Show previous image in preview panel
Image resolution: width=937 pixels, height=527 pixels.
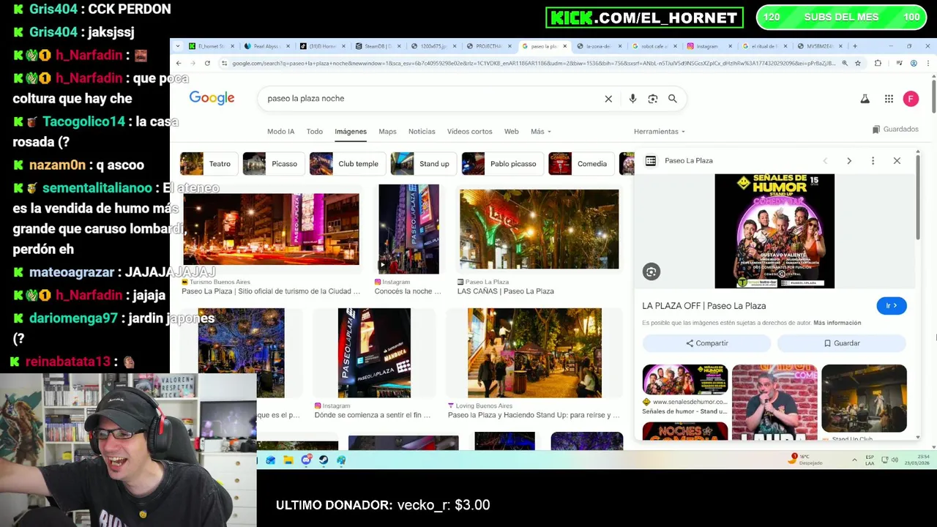(x=825, y=161)
